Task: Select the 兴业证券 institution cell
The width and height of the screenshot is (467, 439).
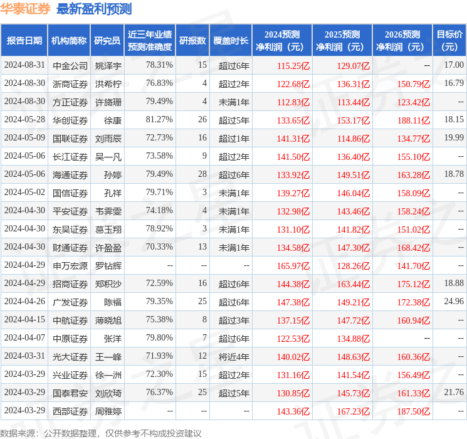Action: coord(70,375)
